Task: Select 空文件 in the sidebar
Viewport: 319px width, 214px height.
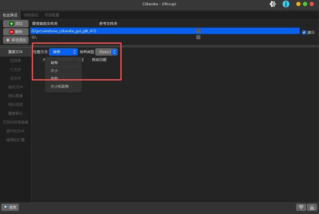Action: point(16,78)
